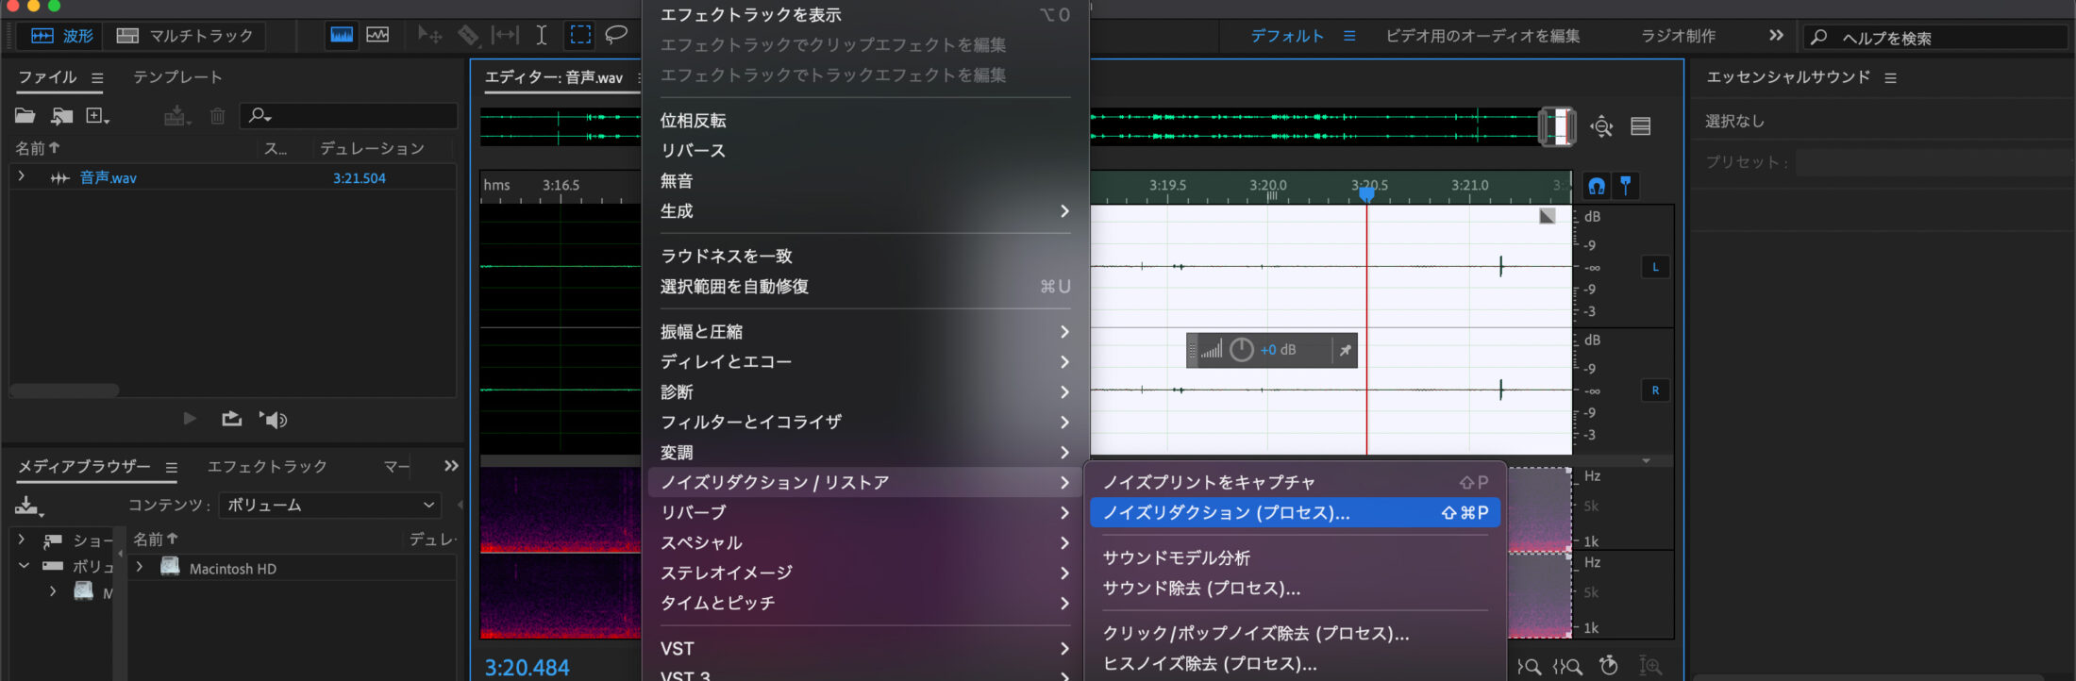Select the Time Selection I-beam tool
This screenshot has height=681, width=2076.
click(x=542, y=35)
